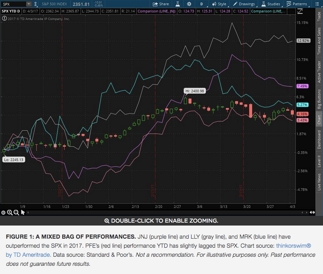Click the 3/17/17 expiration date marker

tap(241, 191)
